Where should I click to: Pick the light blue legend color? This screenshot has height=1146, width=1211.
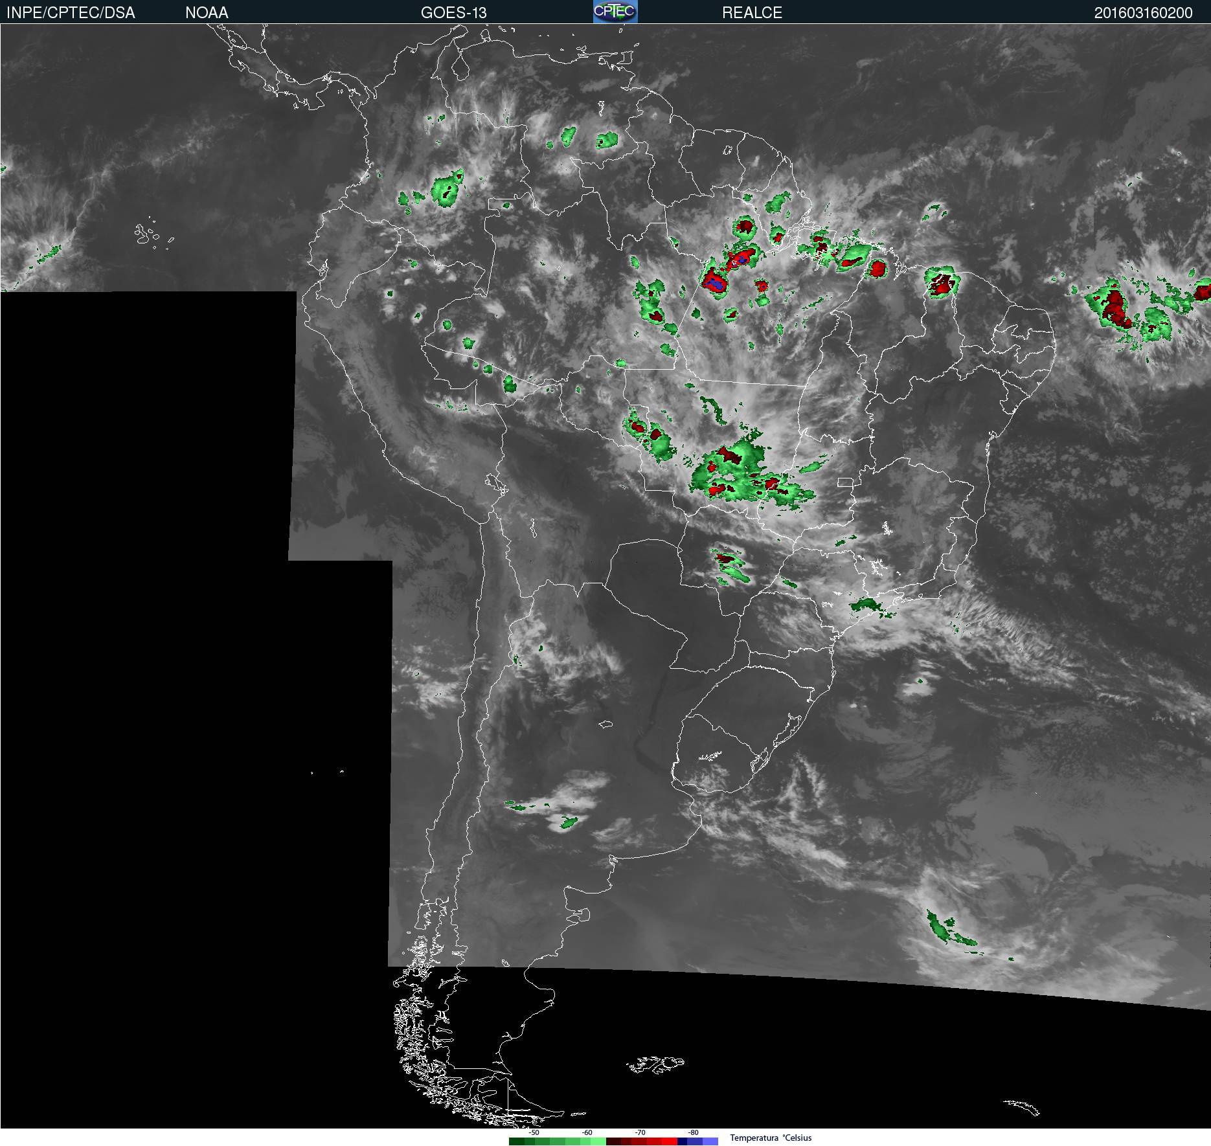(x=710, y=1141)
